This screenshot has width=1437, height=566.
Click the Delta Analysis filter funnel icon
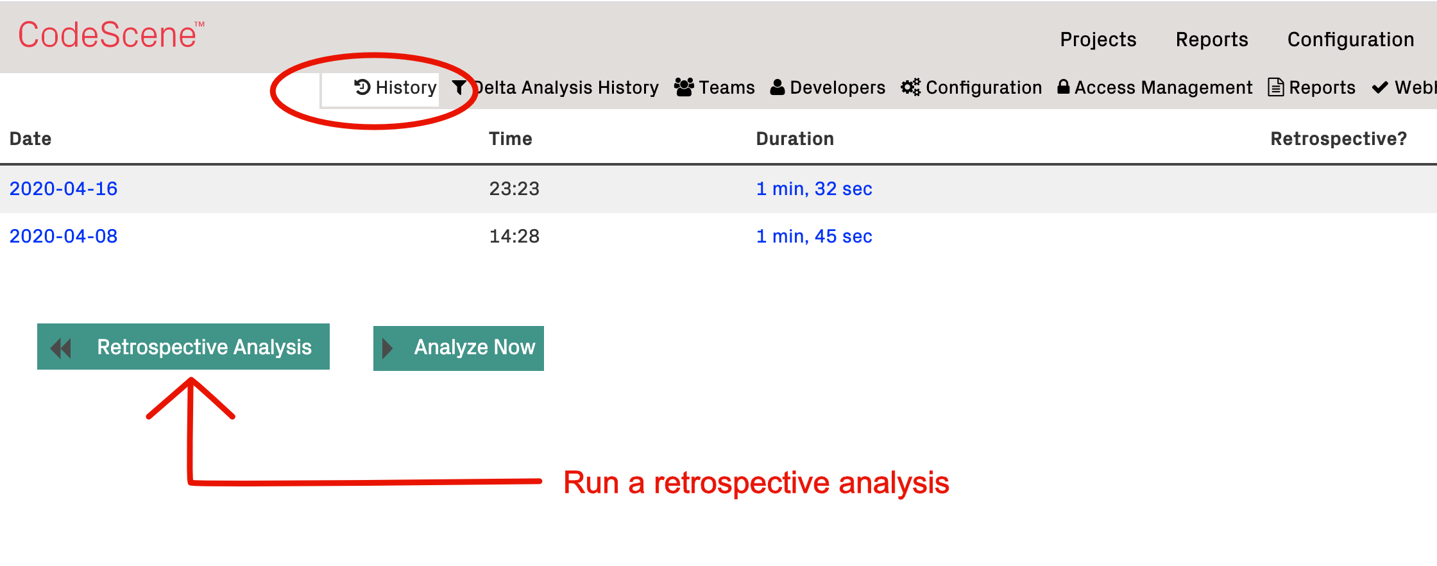coord(459,87)
